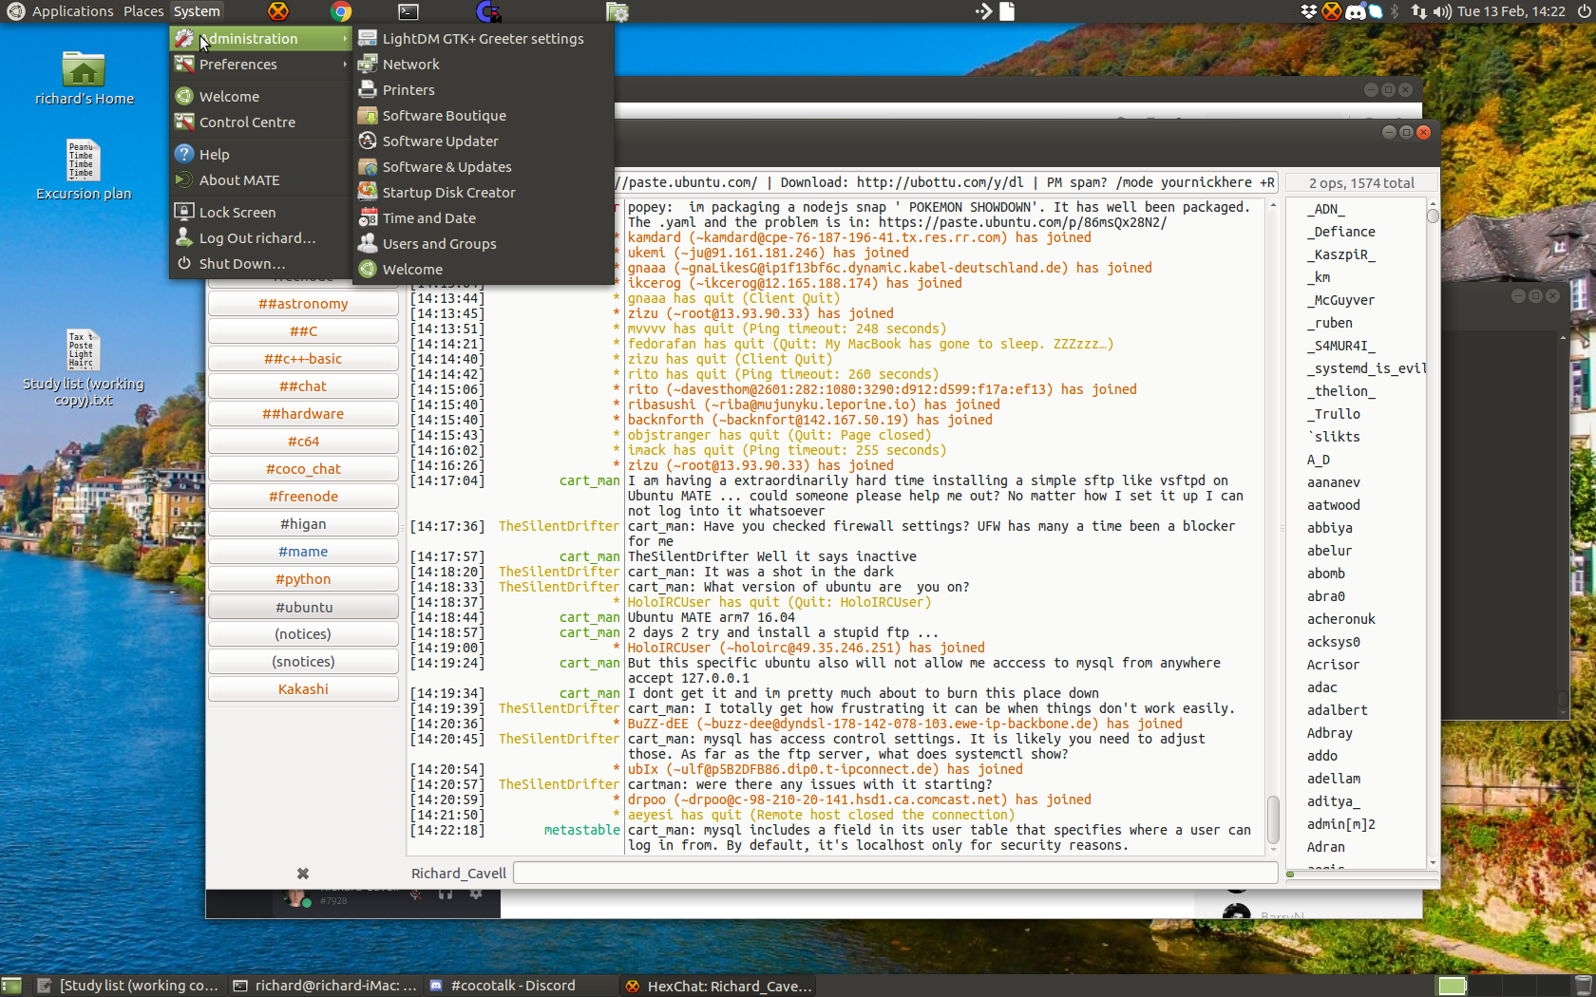Open Google Chrome from the top panel
The image size is (1596, 997).
(341, 11)
